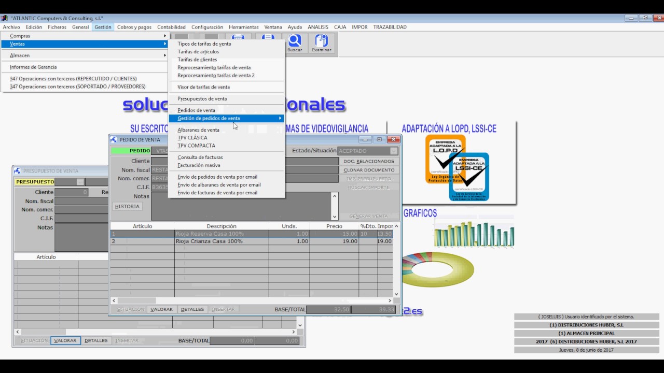Screen dimensions: 664x373
Task: Click CLONAR DOCUMENTO button
Action: coord(369,170)
